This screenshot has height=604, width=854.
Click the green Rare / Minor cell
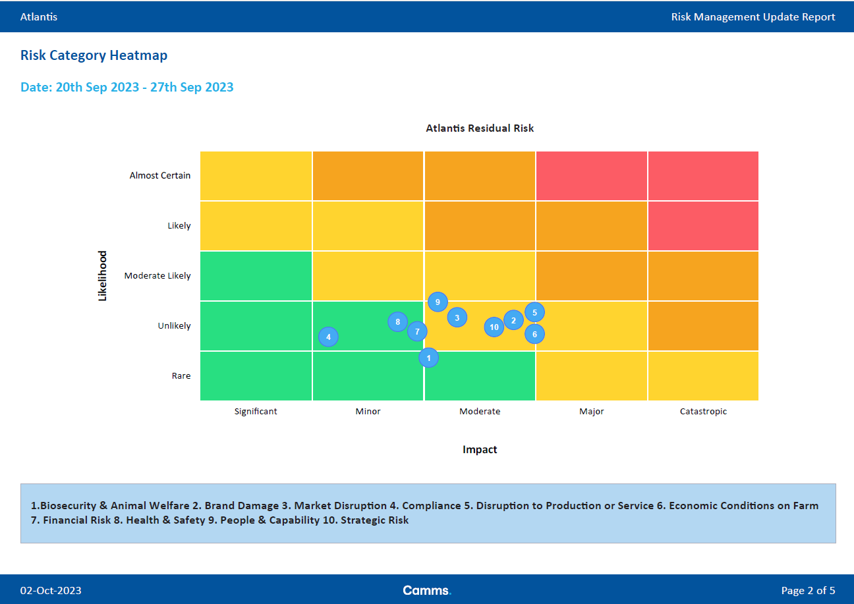coord(368,376)
